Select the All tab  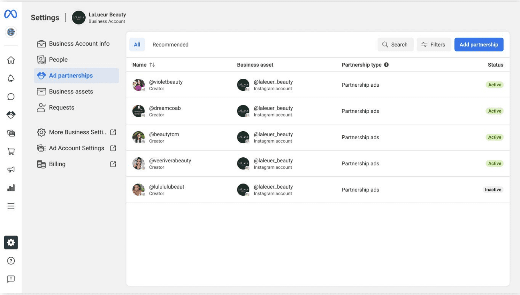pos(137,45)
